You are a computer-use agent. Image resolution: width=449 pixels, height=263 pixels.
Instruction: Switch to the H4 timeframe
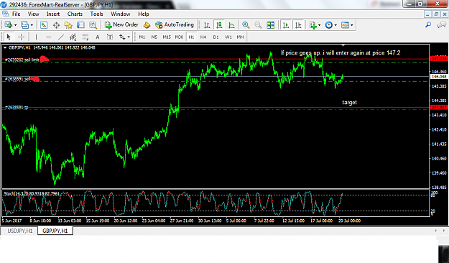tap(203, 37)
